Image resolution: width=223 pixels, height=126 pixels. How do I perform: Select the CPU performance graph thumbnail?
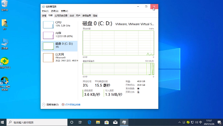48,24
